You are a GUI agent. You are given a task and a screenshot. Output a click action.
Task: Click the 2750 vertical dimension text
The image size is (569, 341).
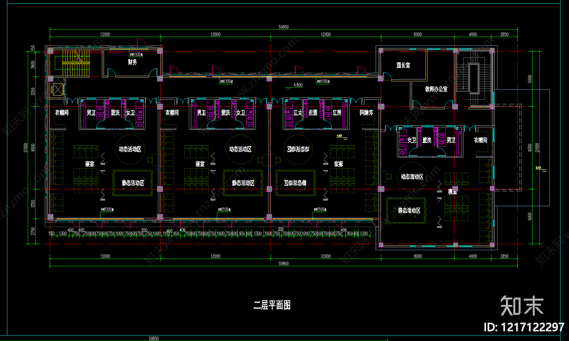pos(33,231)
